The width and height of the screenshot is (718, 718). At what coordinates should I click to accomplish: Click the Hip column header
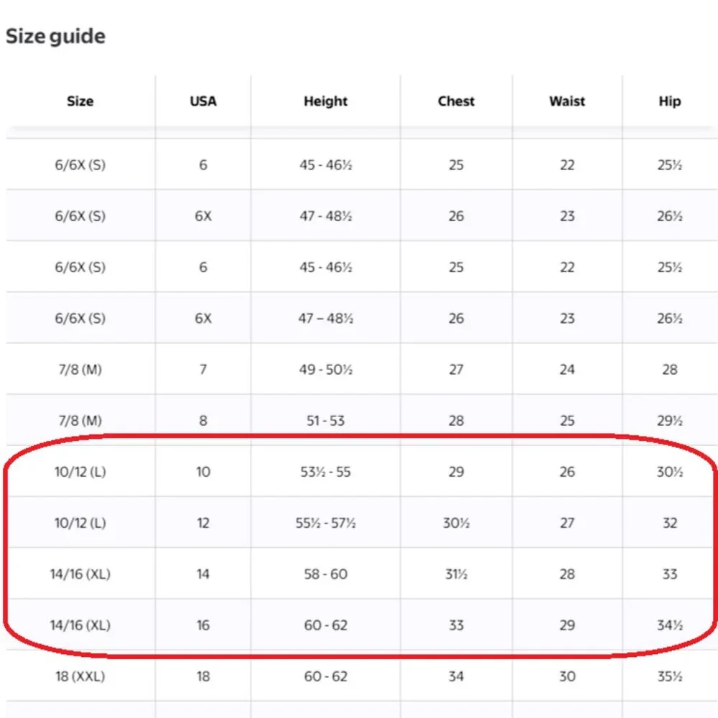point(669,101)
